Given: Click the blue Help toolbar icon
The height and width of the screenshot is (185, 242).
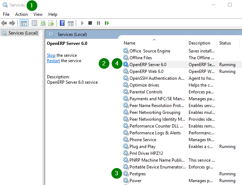Looking at the screenshot, I should (62, 23).
